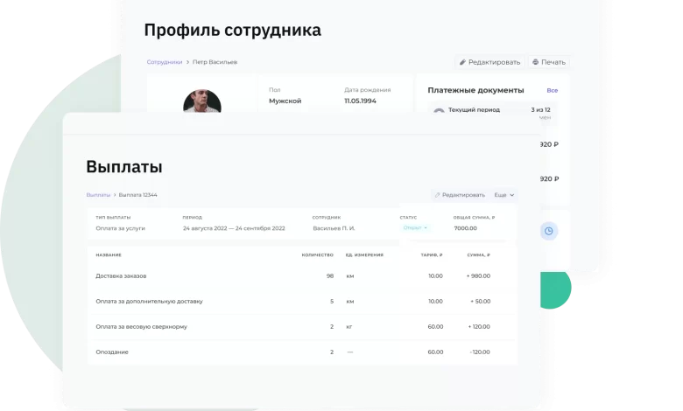683x411 pixels.
Task: Click the period 24 августа 2022 — 24 сентября 2022
Action: coord(234,228)
